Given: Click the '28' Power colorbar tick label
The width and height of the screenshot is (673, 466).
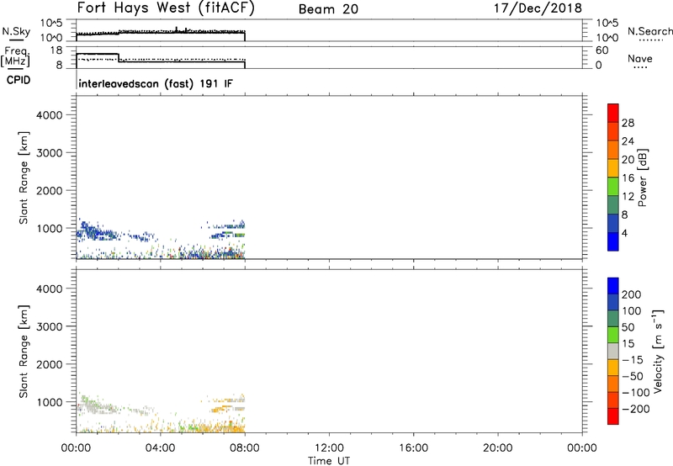Looking at the screenshot, I should [x=628, y=123].
